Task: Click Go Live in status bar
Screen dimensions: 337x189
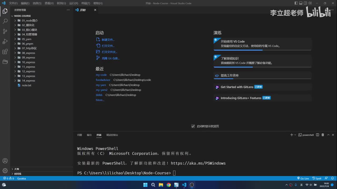Action: coord(303,178)
